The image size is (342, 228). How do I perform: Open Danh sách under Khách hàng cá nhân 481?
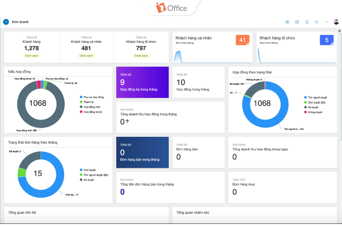[x=86, y=56]
